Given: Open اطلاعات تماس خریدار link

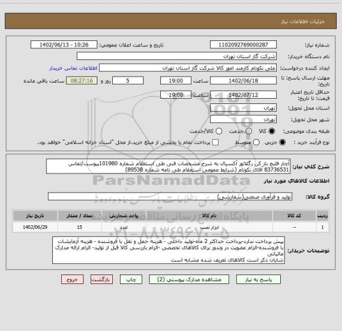Looking at the screenshot, I should click(73, 68).
